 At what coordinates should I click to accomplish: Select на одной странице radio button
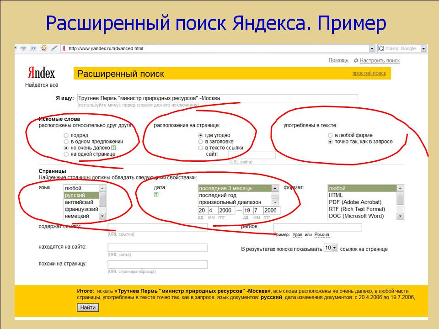click(x=66, y=154)
